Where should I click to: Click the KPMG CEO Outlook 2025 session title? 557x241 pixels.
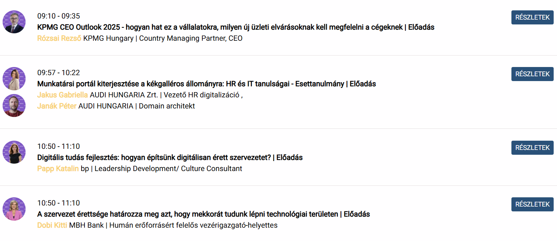236,27
